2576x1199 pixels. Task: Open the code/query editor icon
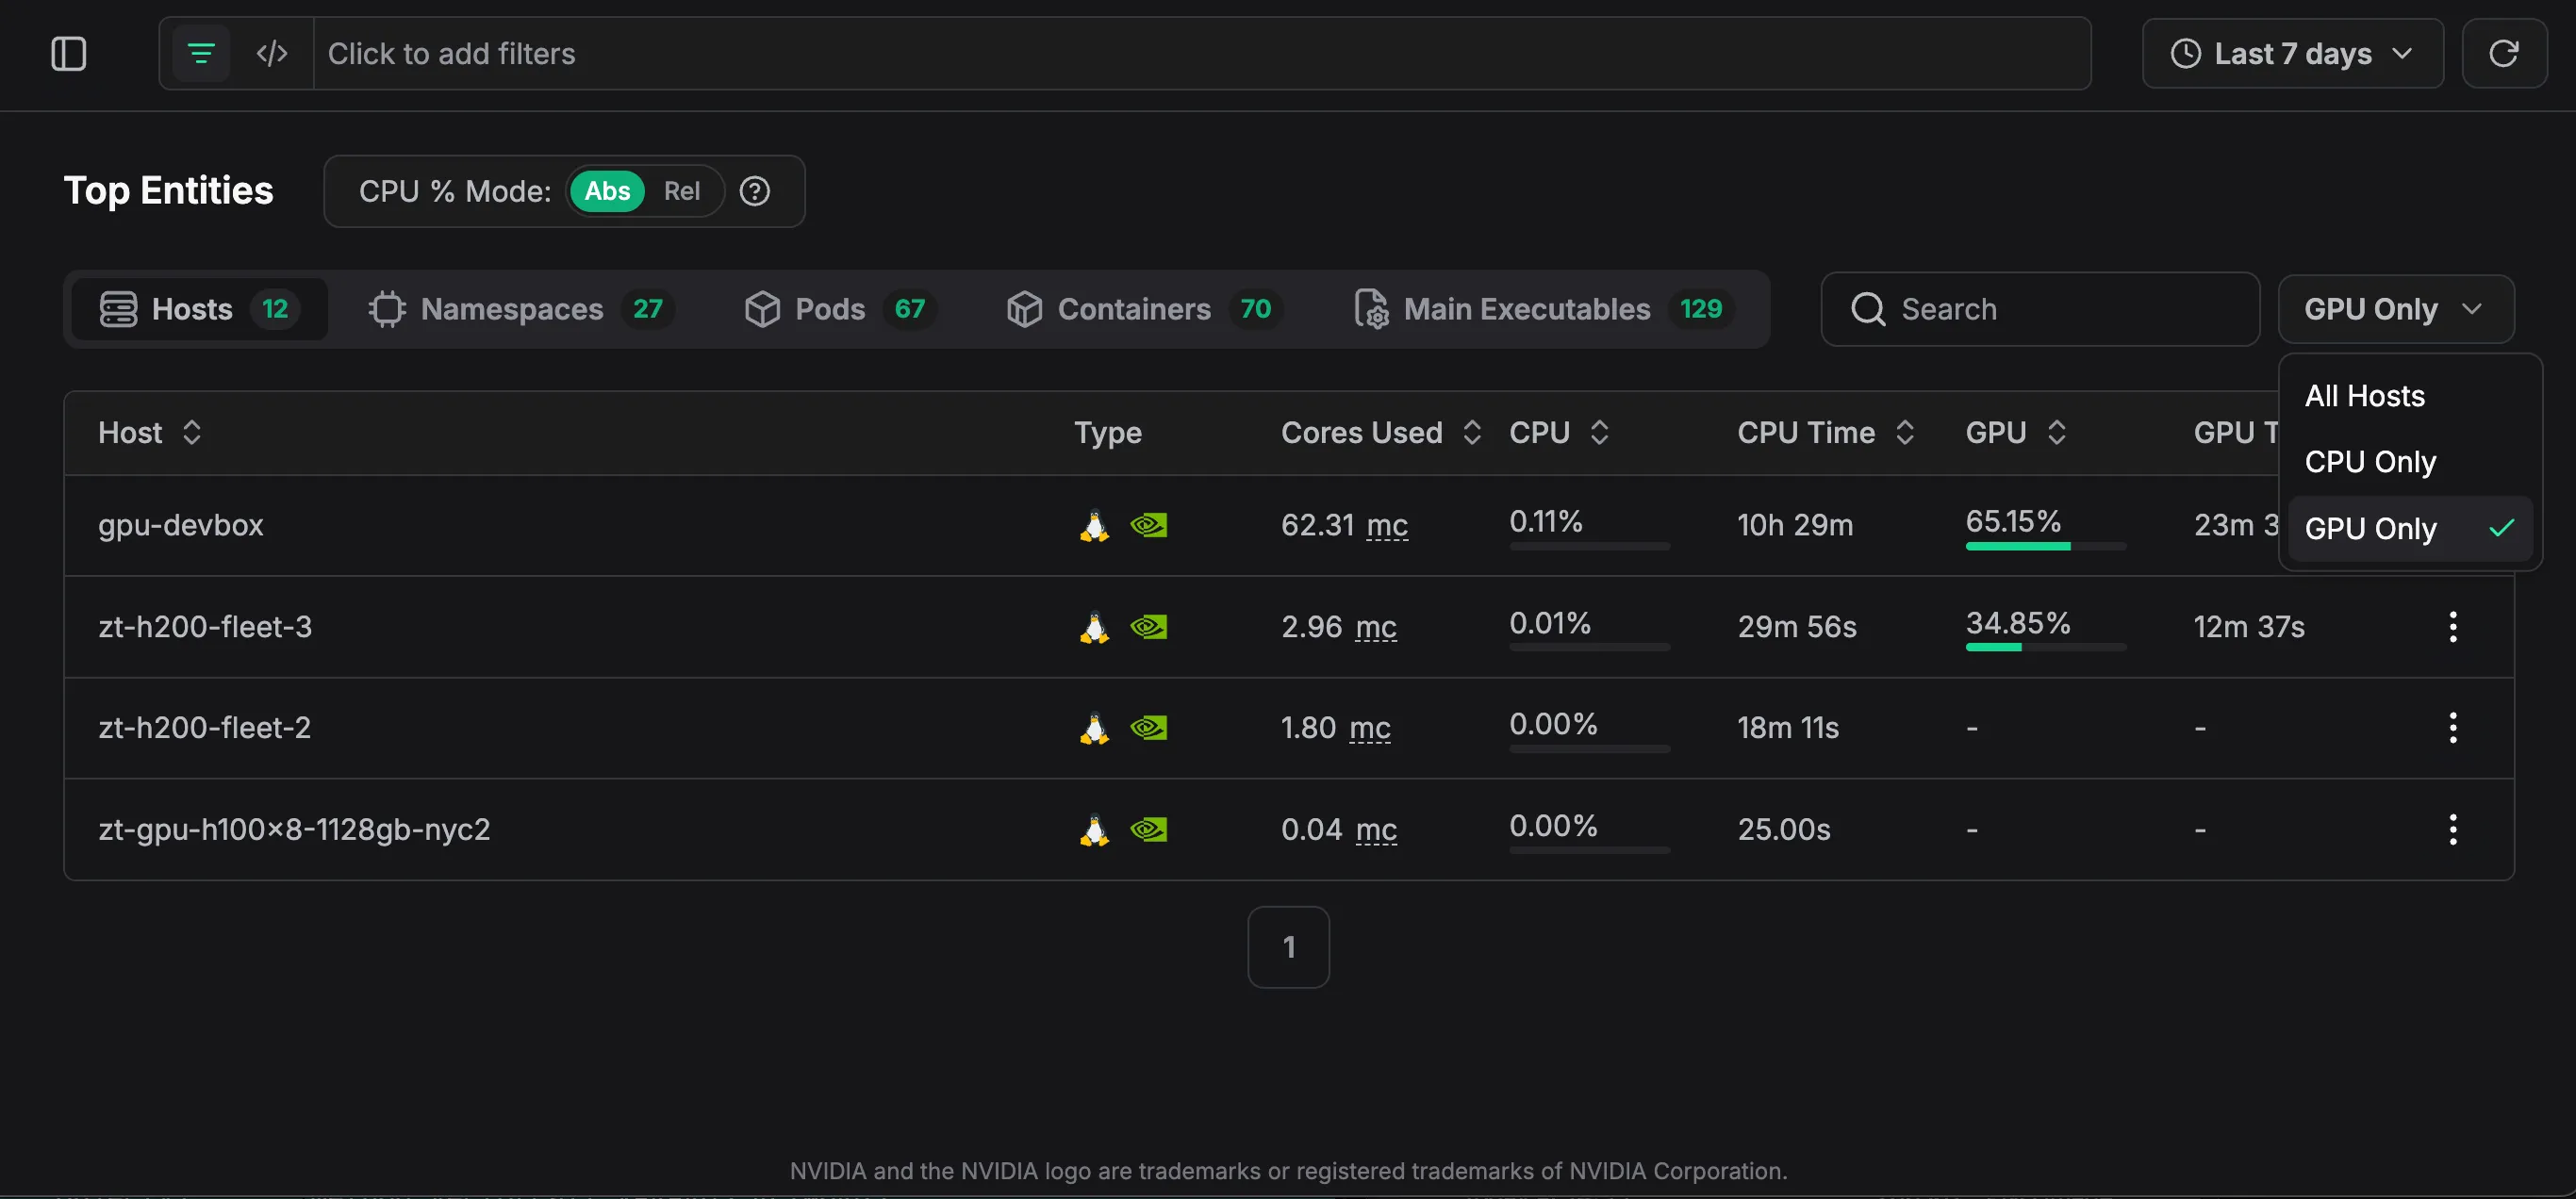point(271,53)
